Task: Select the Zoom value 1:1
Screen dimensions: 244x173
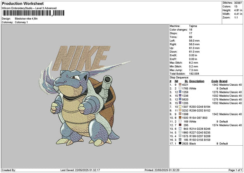Action: (236, 18)
